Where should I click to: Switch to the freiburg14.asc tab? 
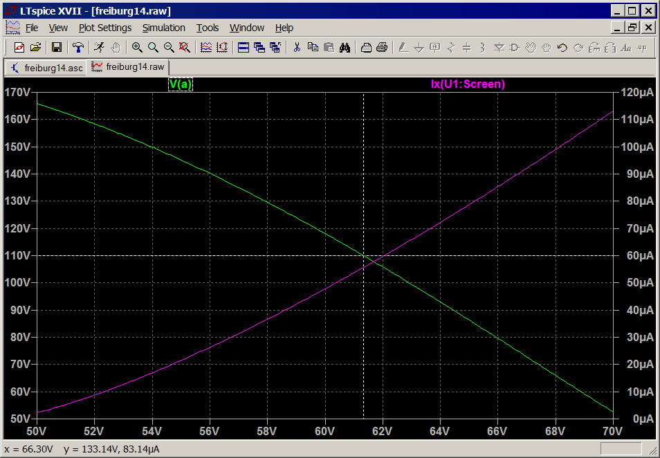click(46, 68)
